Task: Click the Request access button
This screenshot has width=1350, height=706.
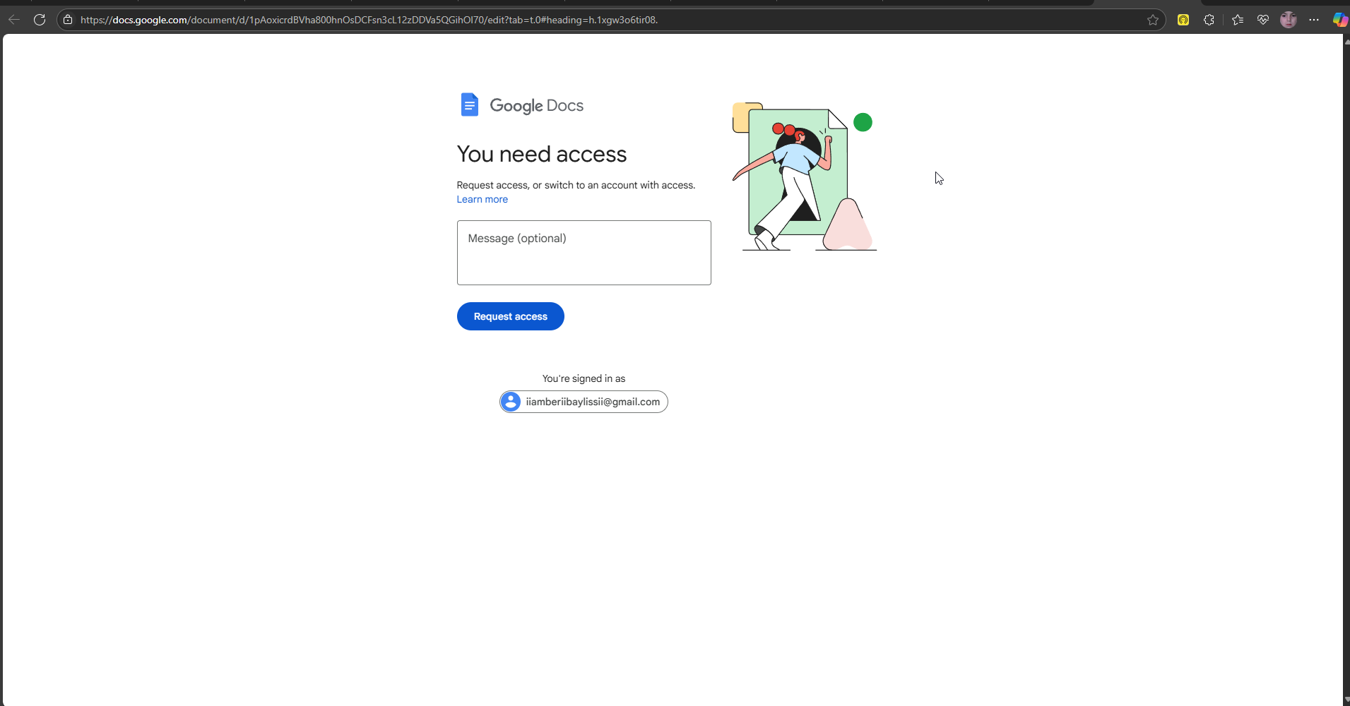Action: [511, 316]
